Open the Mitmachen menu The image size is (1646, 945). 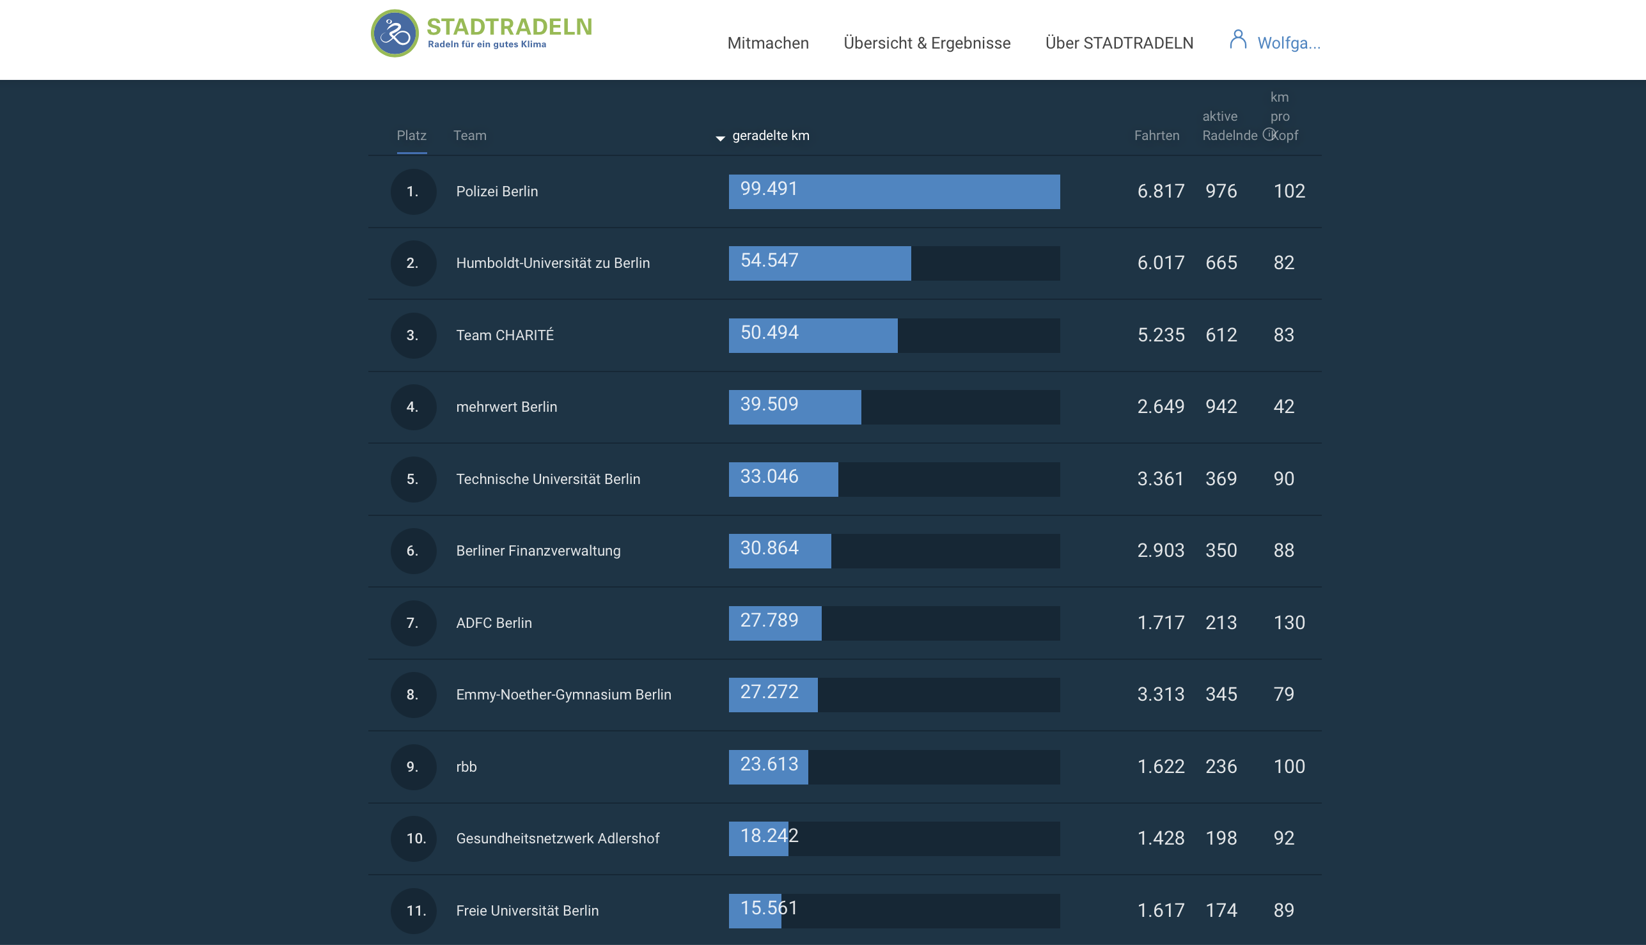point(768,43)
